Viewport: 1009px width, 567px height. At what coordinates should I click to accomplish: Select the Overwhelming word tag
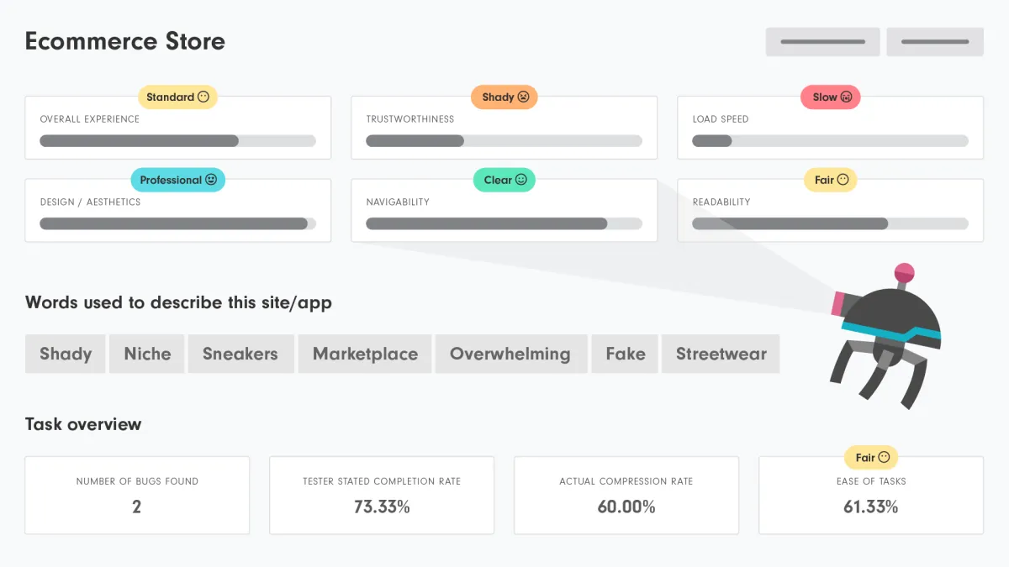click(x=510, y=354)
